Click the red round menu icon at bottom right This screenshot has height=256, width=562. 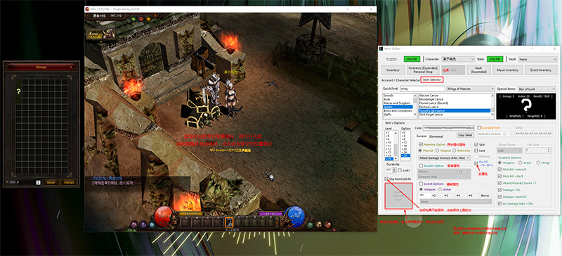pos(327,224)
